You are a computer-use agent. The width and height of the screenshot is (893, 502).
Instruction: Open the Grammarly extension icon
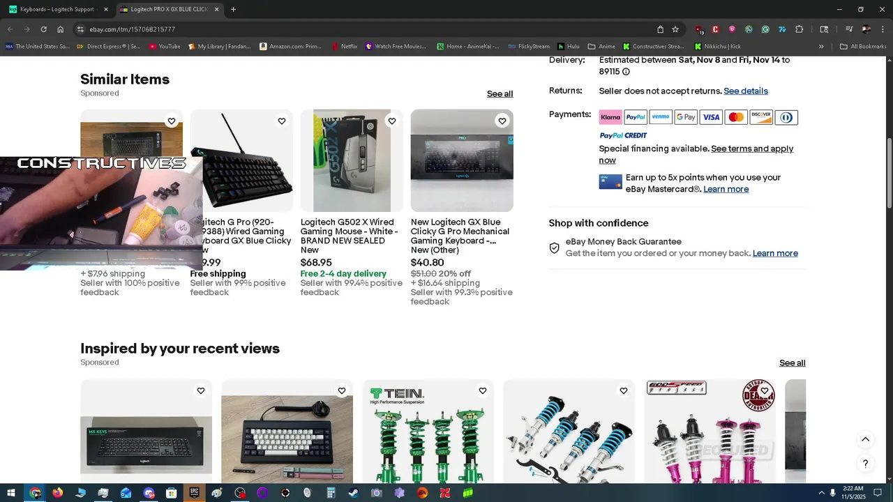[765, 29]
